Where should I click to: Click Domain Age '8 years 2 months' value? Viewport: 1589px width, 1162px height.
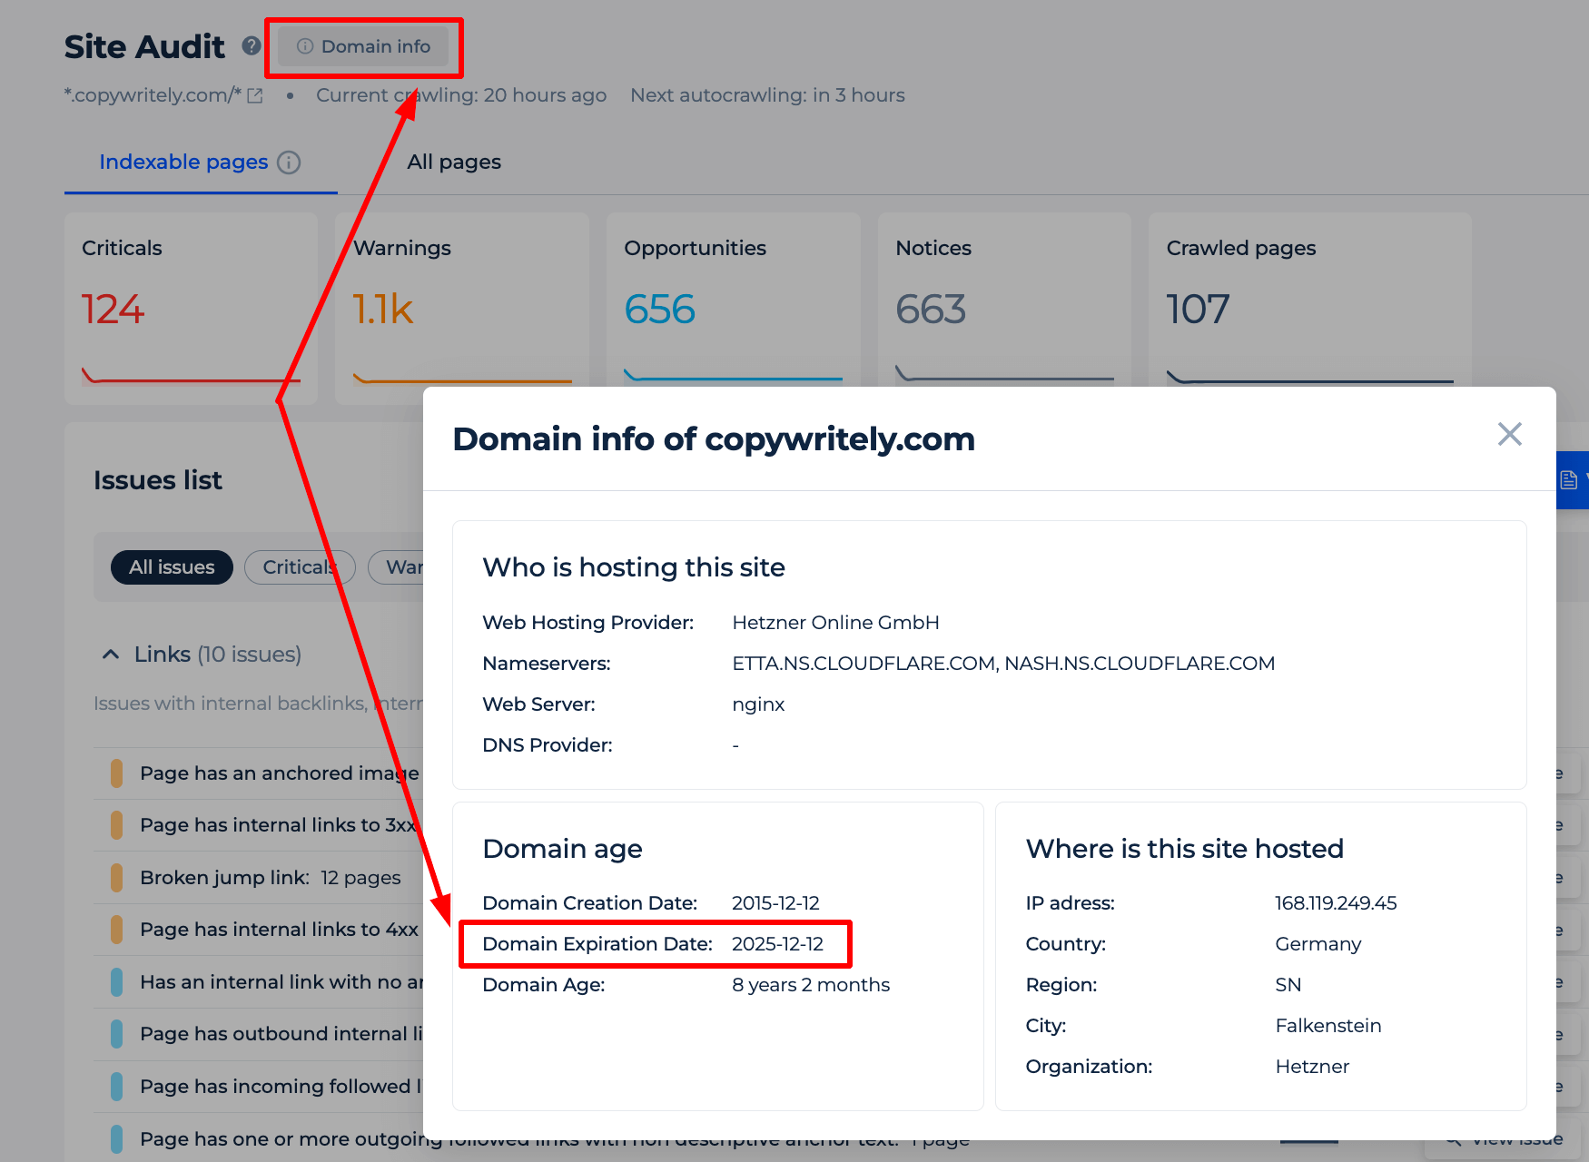pyautogui.click(x=811, y=985)
